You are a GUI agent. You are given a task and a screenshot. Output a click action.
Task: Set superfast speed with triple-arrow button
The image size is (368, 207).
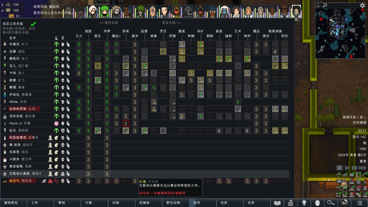pyautogui.click(x=363, y=168)
